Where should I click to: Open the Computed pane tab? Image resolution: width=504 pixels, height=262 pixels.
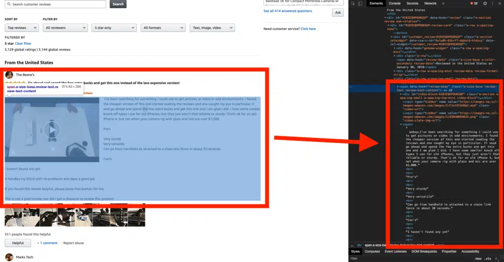coord(372,252)
